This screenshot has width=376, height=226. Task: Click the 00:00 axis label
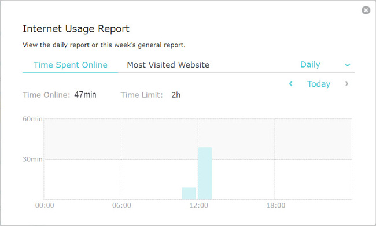(45, 205)
